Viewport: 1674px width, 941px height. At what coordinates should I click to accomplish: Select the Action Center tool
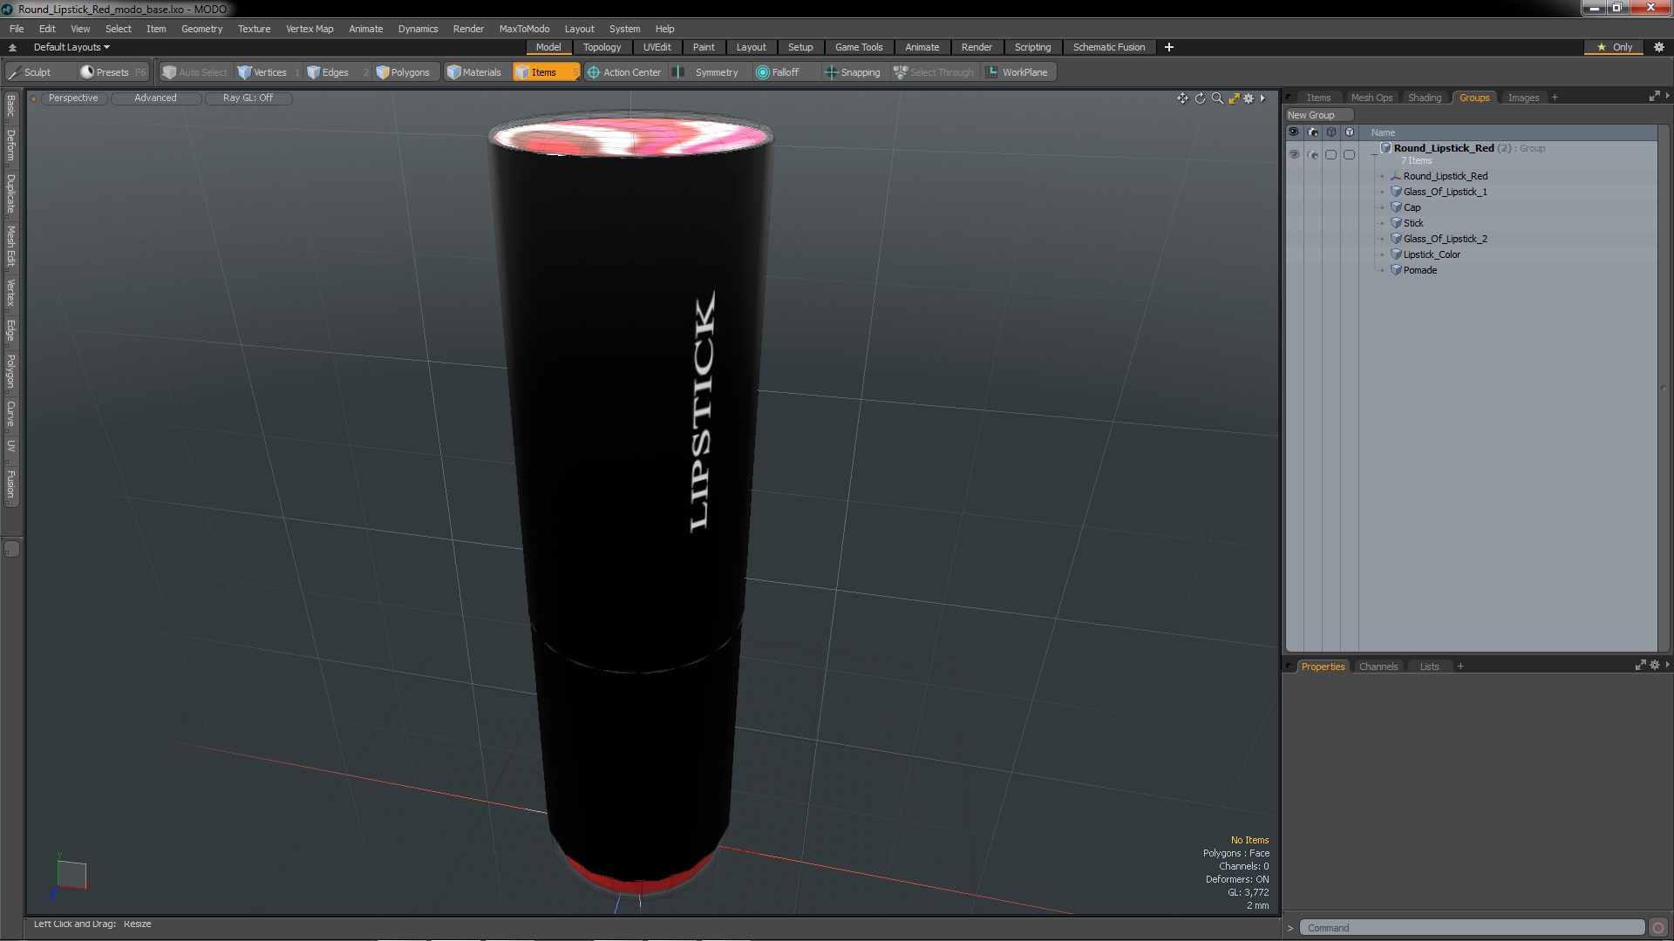click(624, 72)
